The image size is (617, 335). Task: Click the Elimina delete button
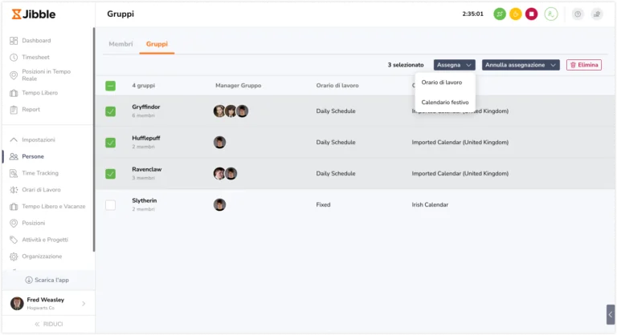584,65
